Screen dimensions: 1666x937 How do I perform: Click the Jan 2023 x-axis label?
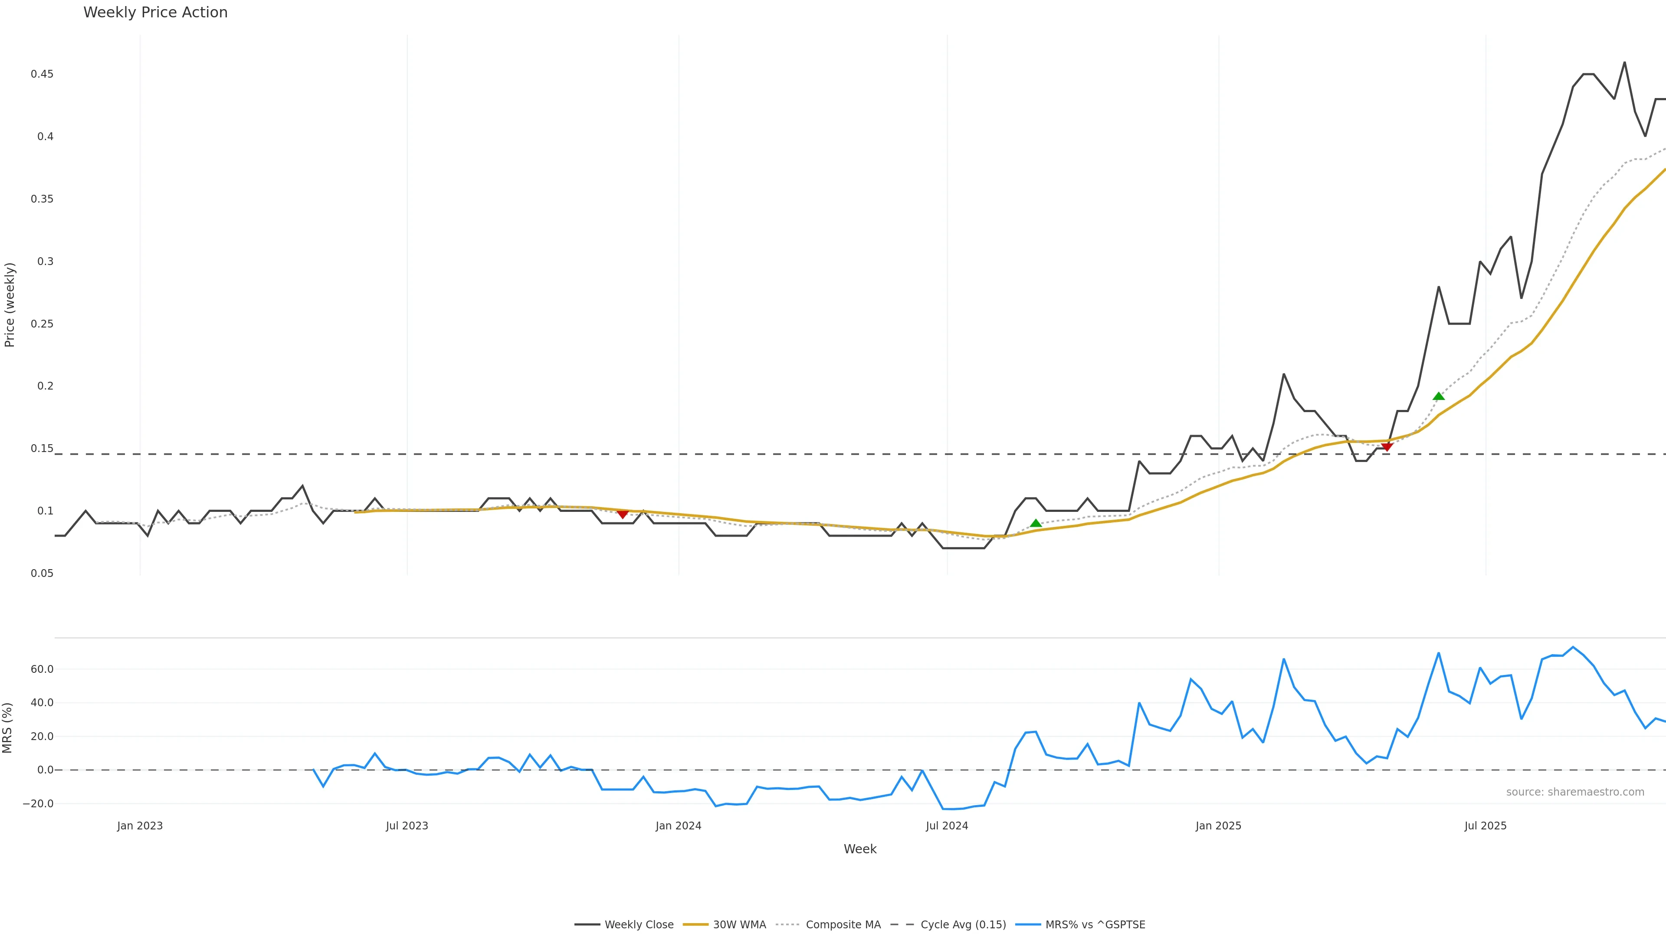point(140,826)
